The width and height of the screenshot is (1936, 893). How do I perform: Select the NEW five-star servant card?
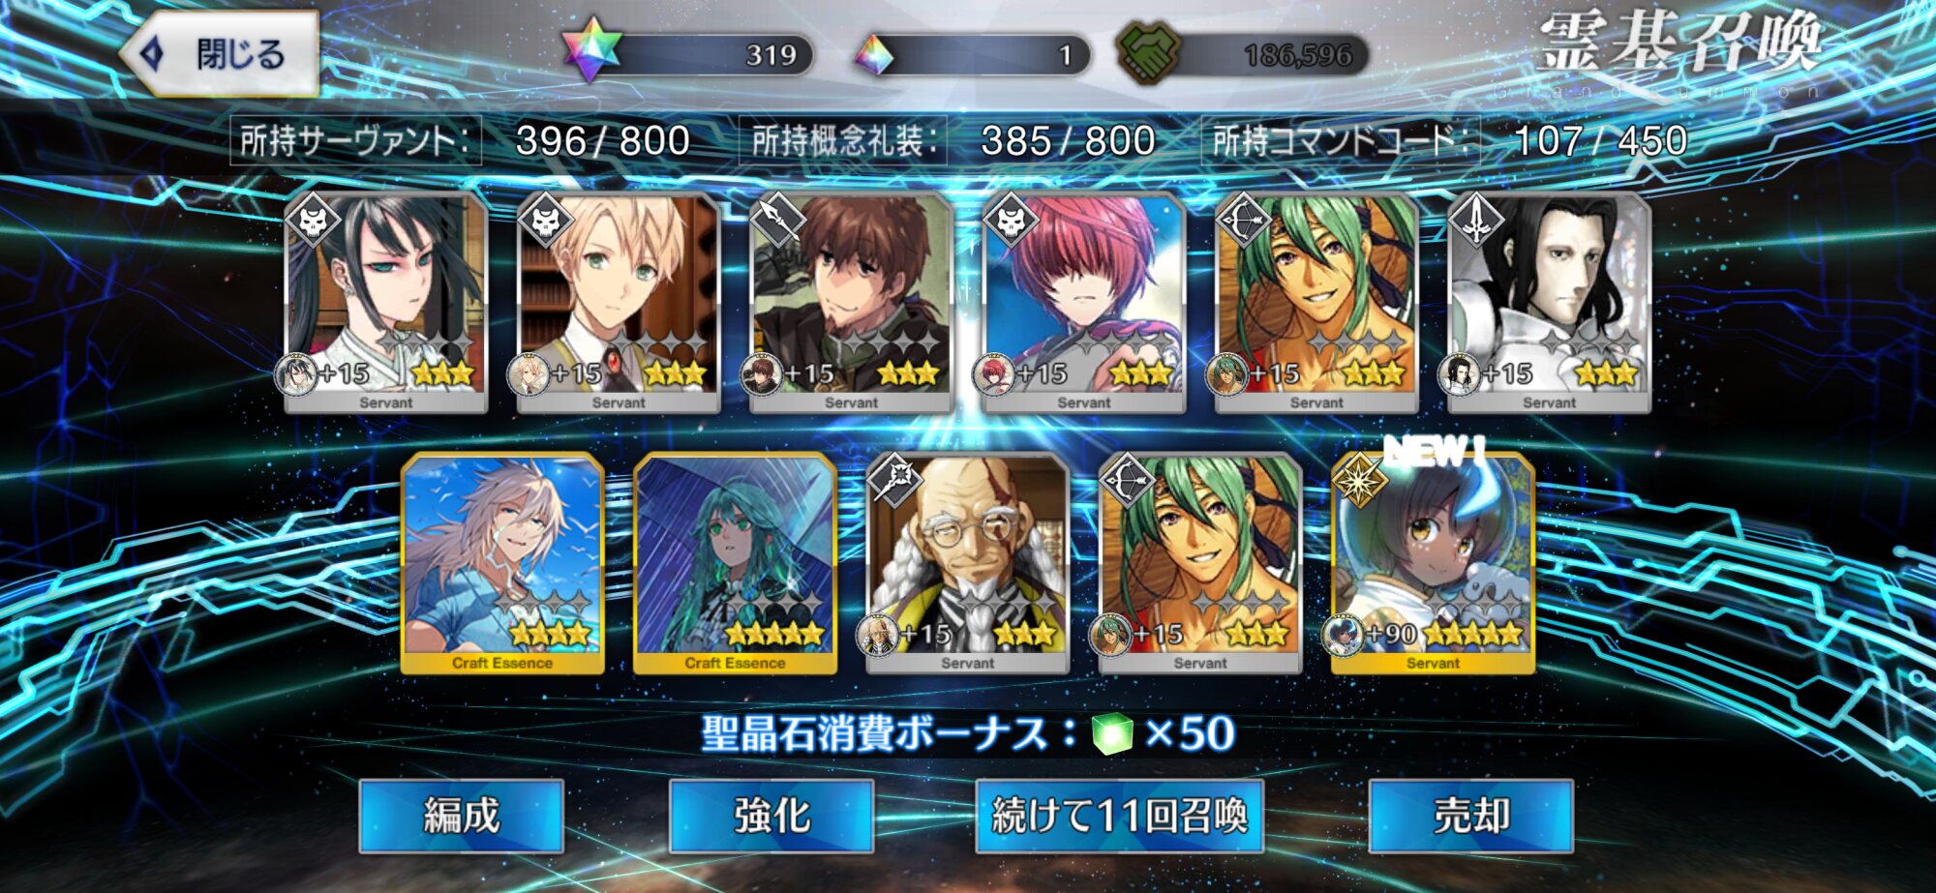point(1433,564)
